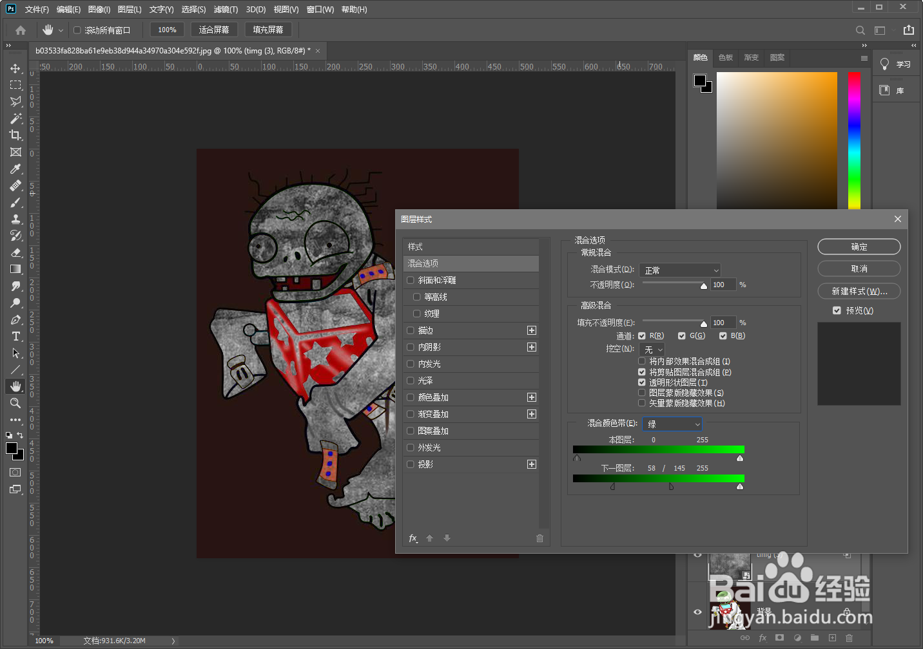Open the 图像(I) menu
The image size is (923, 649).
point(99,10)
